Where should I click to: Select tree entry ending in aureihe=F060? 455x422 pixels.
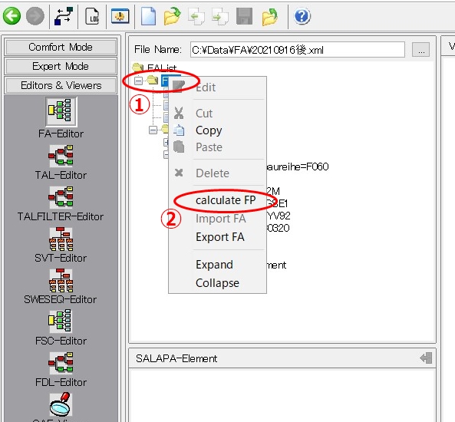298,166
